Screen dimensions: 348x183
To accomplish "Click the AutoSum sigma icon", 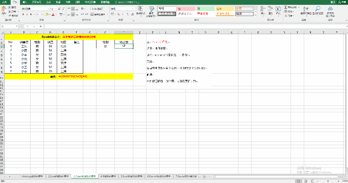I will (286, 7).
